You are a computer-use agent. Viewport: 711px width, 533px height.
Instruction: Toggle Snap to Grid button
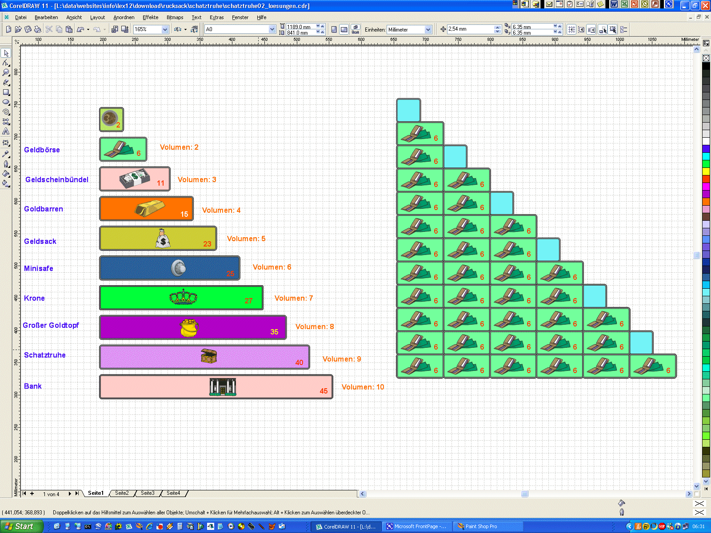[x=571, y=29]
